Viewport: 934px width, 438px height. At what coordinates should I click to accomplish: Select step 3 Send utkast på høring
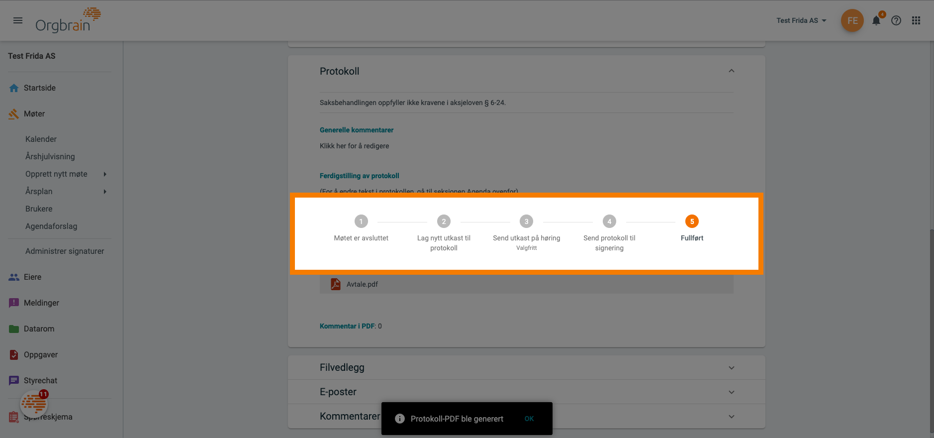tap(526, 232)
